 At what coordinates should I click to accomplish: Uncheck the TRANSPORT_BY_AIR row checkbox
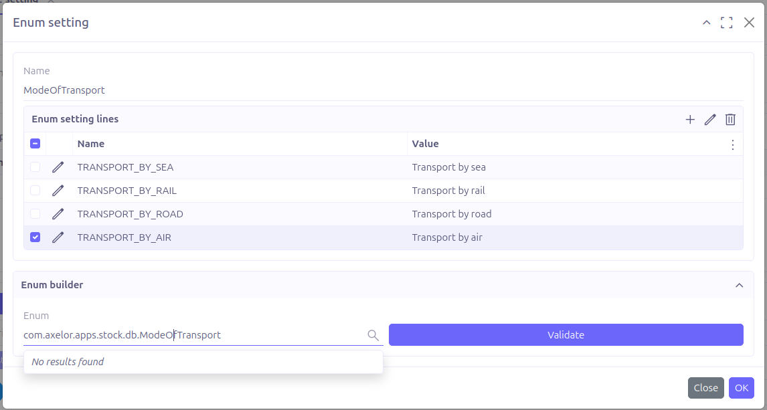(35, 237)
